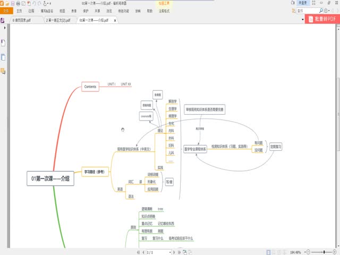
Task: Open the 视图 ribbon tab
Action: (x=63, y=10)
